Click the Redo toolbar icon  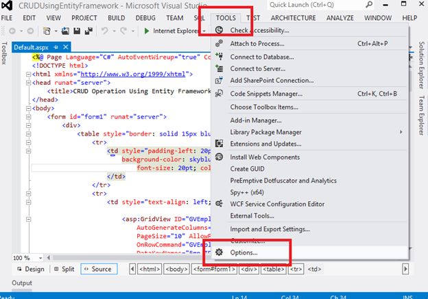(x=123, y=31)
